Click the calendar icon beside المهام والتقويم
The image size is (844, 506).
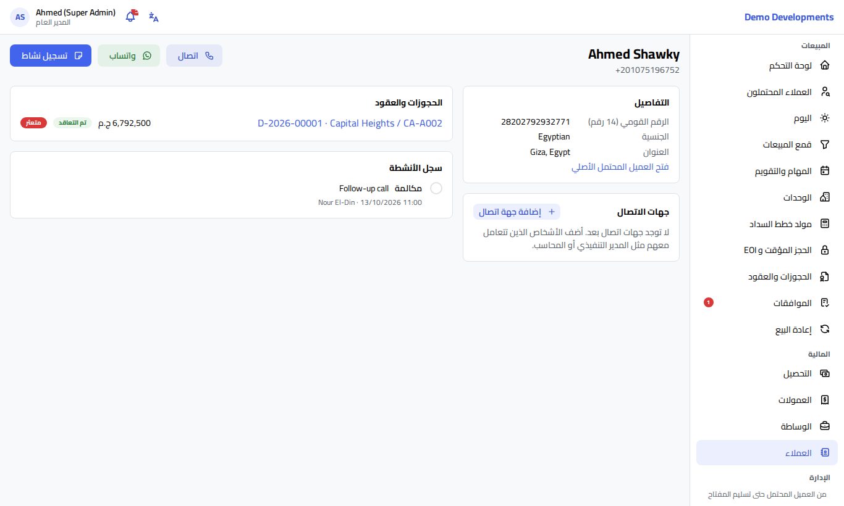[824, 171]
